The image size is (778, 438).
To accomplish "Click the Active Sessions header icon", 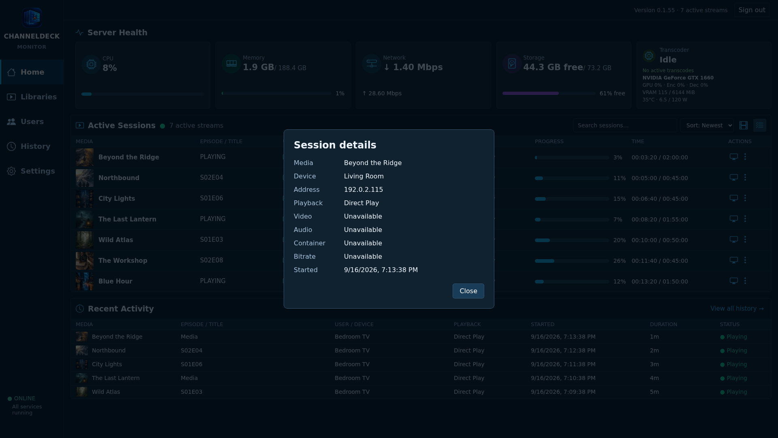I will tap(80, 126).
